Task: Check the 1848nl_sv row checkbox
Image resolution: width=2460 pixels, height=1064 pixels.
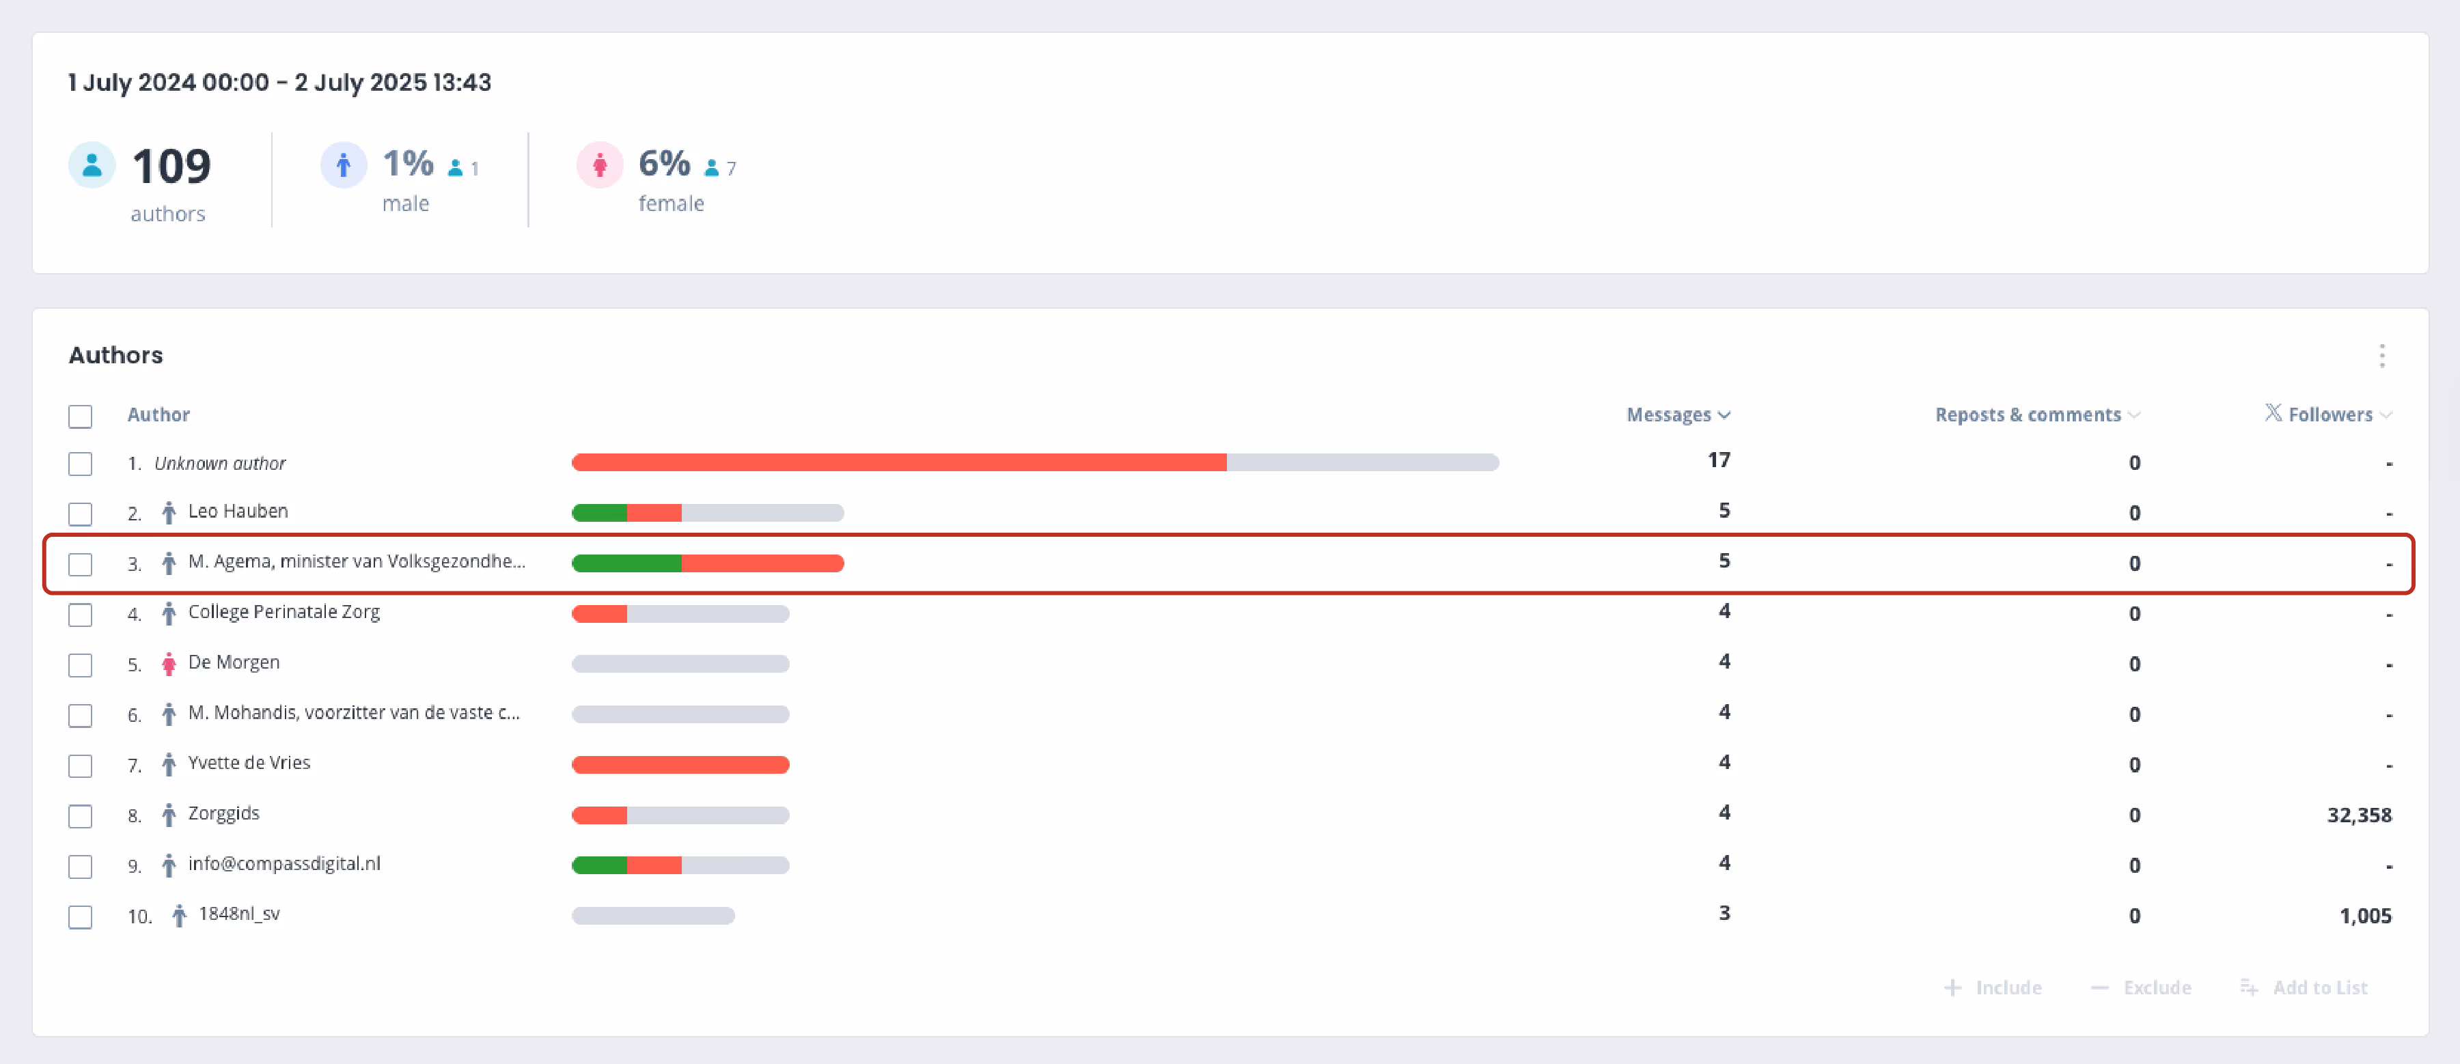Action: coord(80,917)
